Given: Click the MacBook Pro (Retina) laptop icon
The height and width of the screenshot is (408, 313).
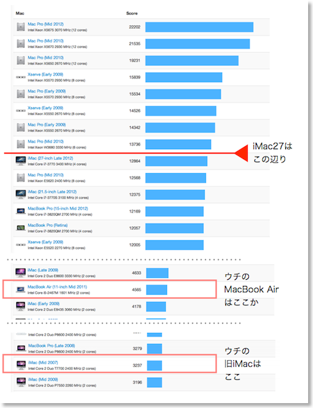Looking at the screenshot, I should coord(21,228).
